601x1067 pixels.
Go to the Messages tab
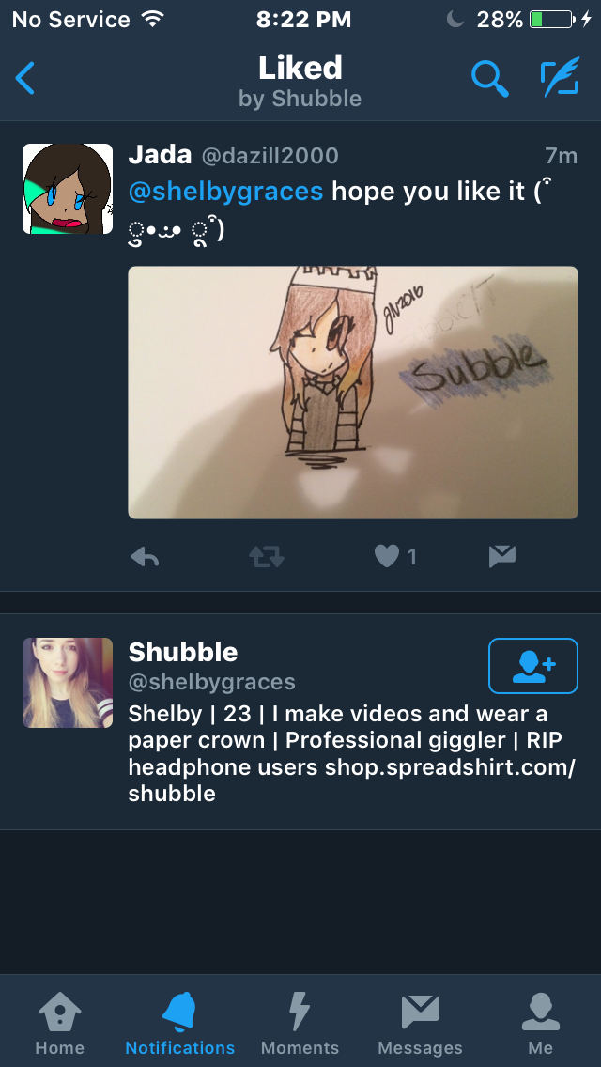420,1023
